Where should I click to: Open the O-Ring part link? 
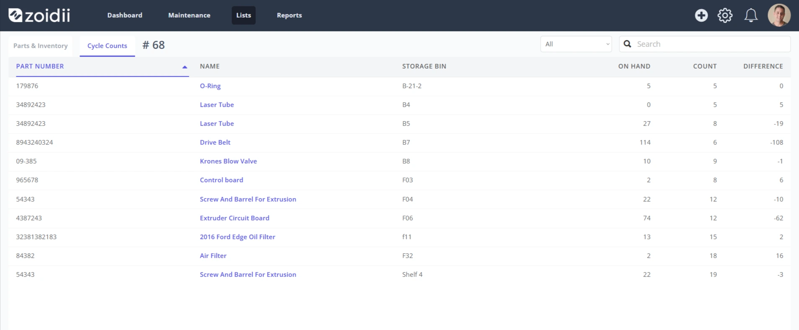210,86
